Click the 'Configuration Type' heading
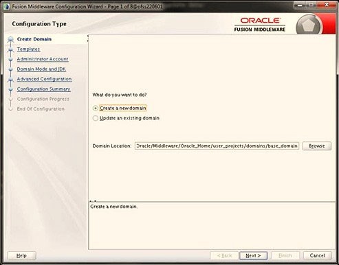The width and height of the screenshot is (339, 265). [x=39, y=24]
